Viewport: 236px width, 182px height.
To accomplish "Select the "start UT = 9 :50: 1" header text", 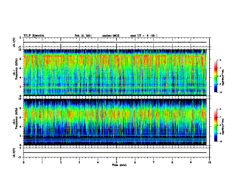I will (144, 36).
